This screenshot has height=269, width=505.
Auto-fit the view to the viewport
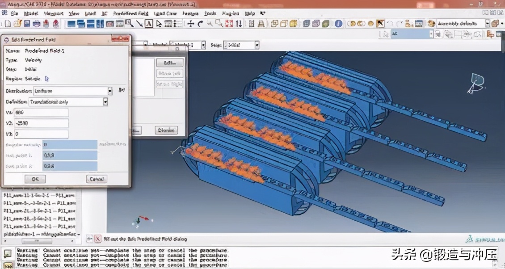coord(229,24)
